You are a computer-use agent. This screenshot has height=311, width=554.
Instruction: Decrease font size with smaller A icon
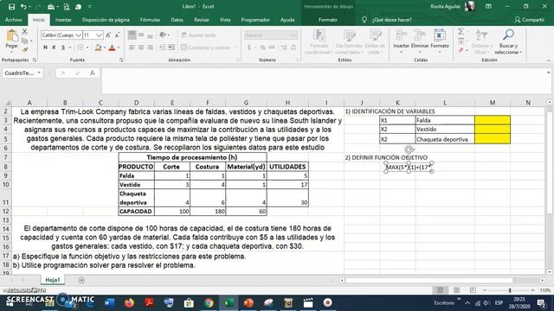(x=118, y=35)
